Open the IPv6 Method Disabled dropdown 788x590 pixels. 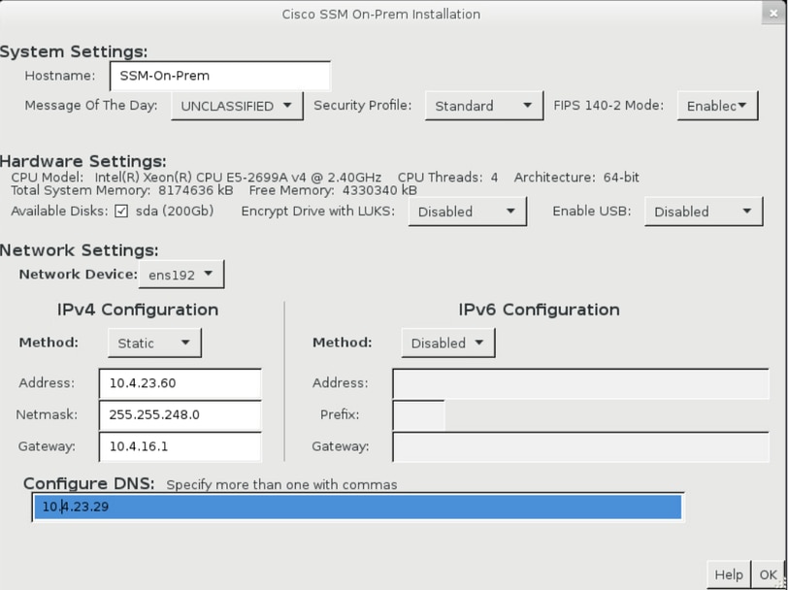(448, 343)
